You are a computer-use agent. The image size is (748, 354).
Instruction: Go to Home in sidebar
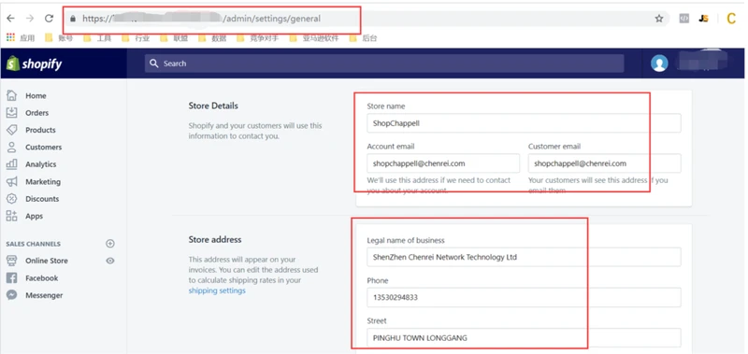pyautogui.click(x=36, y=96)
